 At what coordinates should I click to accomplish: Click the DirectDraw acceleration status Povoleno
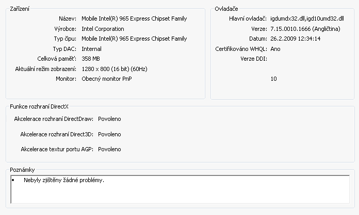pos(109,119)
